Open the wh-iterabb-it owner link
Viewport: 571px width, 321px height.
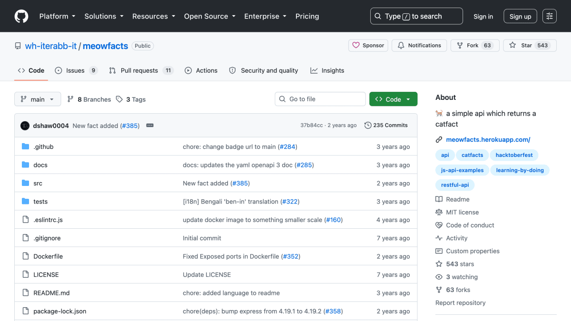51,46
